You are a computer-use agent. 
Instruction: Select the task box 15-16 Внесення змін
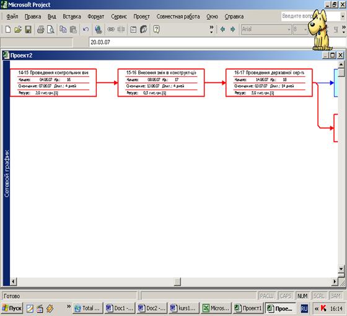pyautogui.click(x=161, y=83)
